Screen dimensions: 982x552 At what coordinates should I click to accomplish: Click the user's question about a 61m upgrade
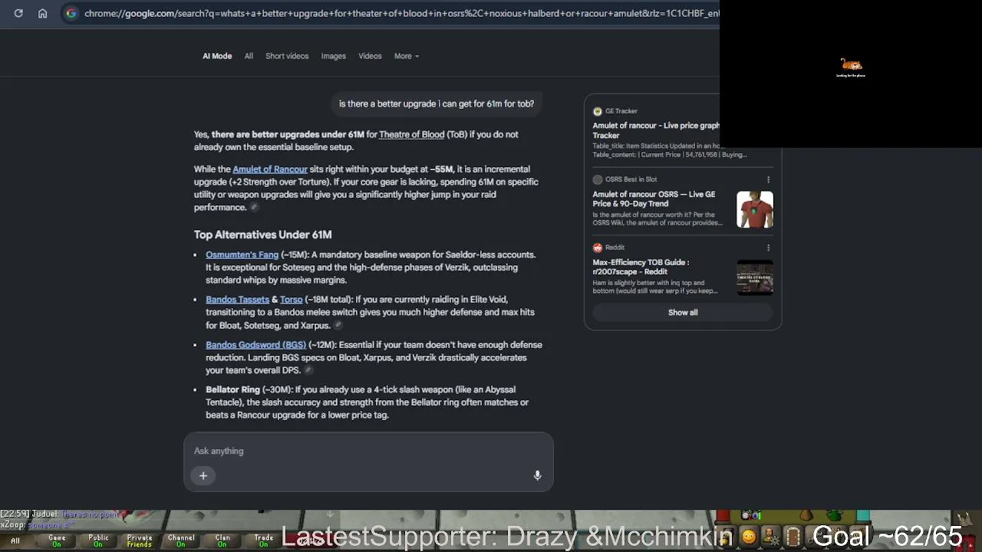coord(437,103)
